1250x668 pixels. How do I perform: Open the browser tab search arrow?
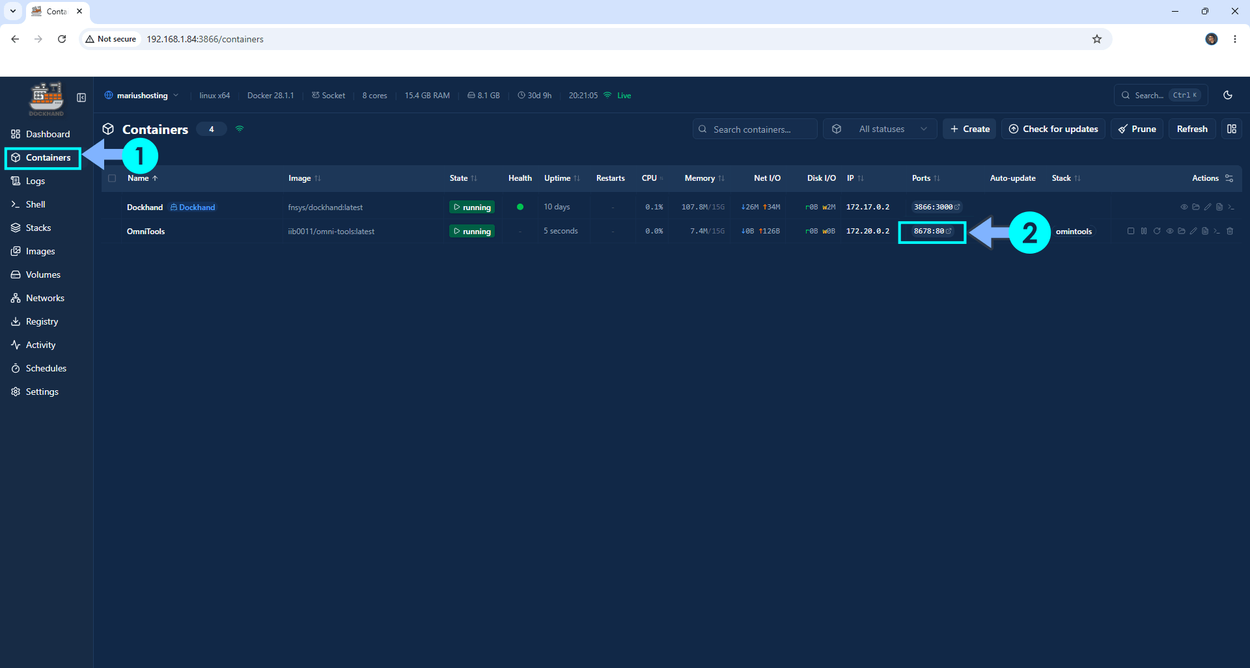(x=13, y=11)
